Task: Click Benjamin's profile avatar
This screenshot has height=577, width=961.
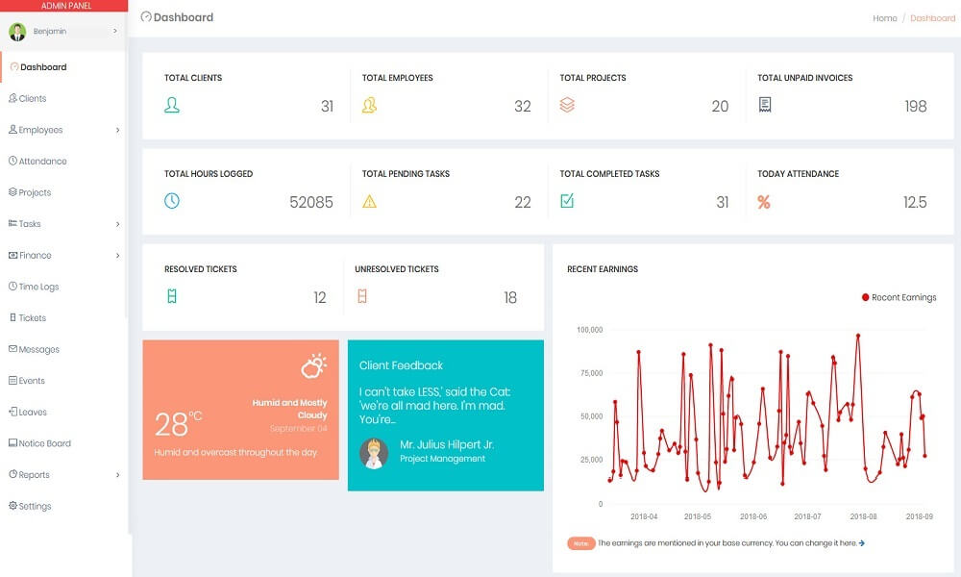Action: 16,30
